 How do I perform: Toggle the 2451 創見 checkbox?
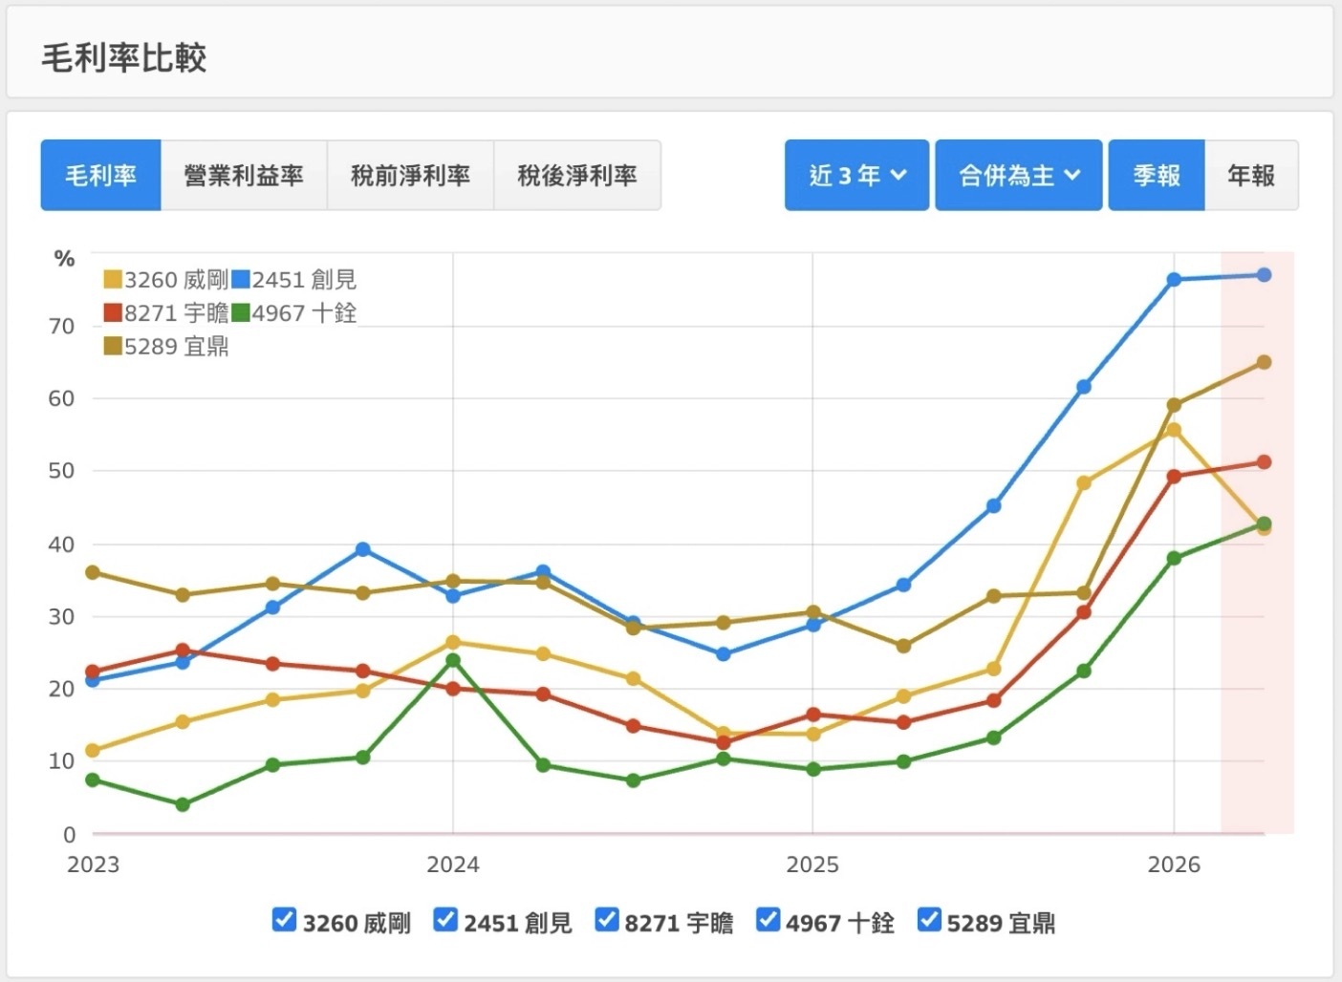point(445,920)
